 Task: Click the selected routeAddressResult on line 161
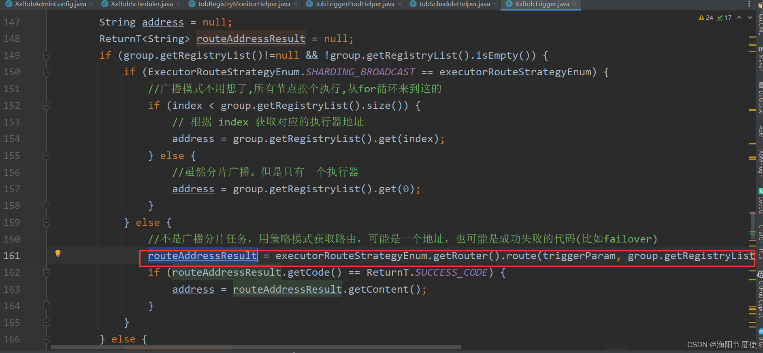202,256
